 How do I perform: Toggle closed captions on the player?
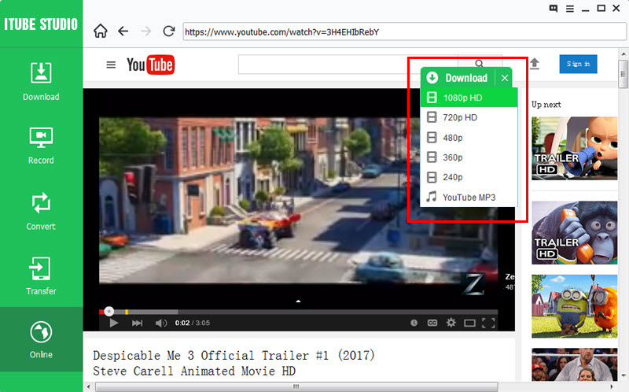click(x=432, y=323)
